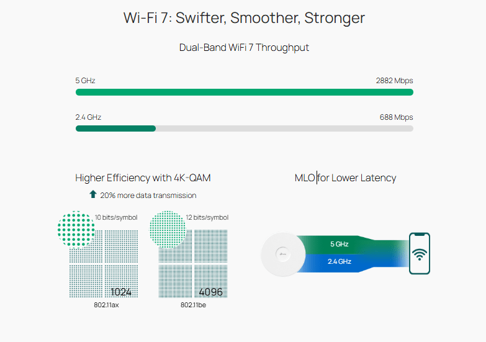Click the MLO for Lower Latency heading
The image size is (486, 342).
click(x=345, y=178)
